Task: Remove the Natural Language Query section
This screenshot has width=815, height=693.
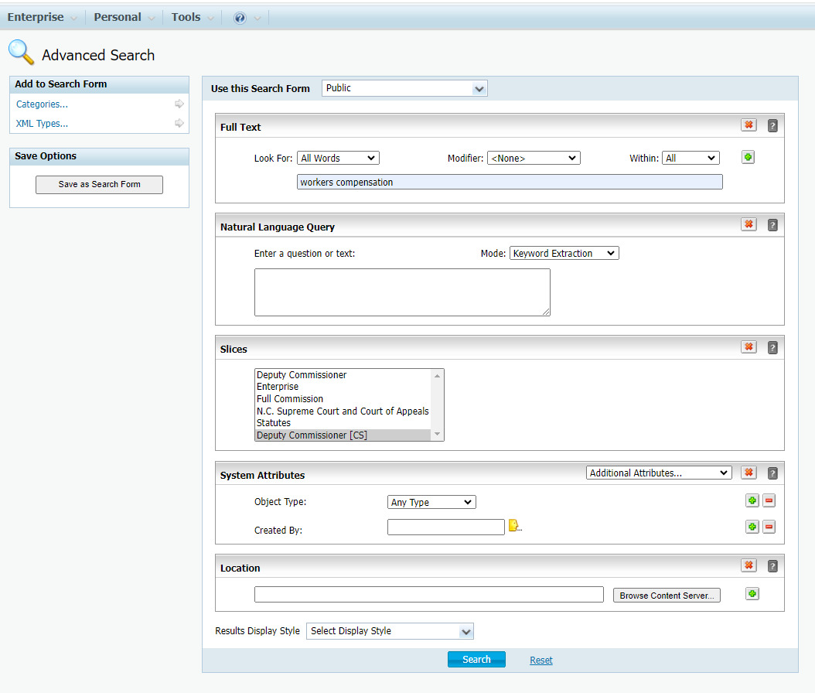Action: [x=749, y=224]
